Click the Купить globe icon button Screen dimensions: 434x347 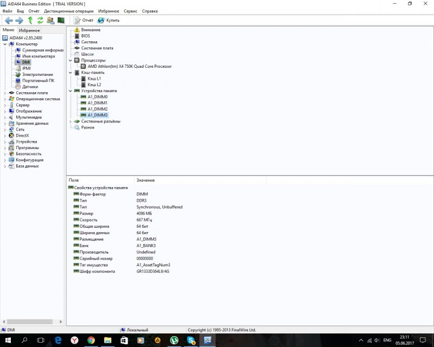[109, 20]
